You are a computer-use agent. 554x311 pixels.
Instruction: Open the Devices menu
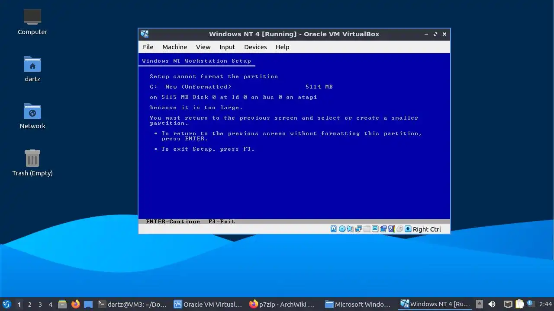[255, 47]
